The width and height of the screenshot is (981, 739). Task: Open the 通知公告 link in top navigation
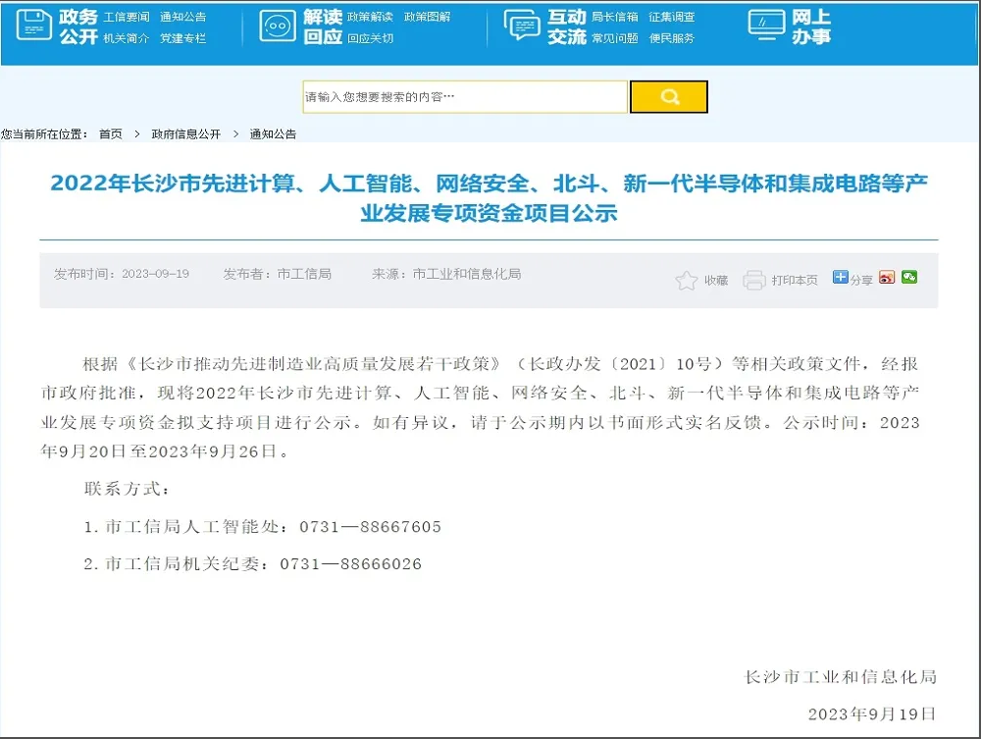tap(182, 17)
